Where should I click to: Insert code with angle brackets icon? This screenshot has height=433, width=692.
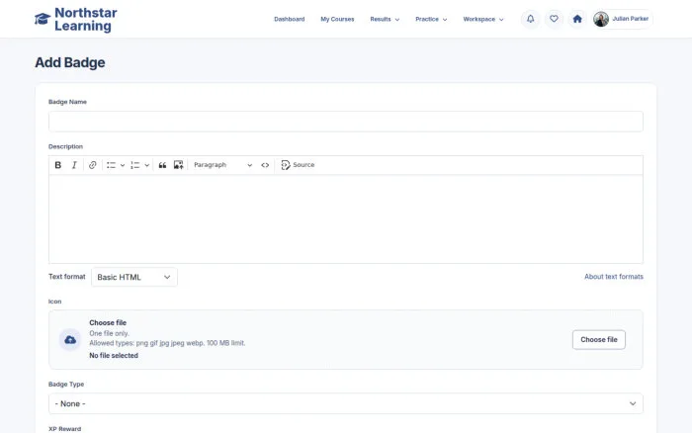coord(265,165)
